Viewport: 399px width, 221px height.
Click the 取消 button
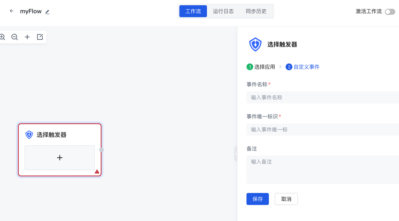286,199
